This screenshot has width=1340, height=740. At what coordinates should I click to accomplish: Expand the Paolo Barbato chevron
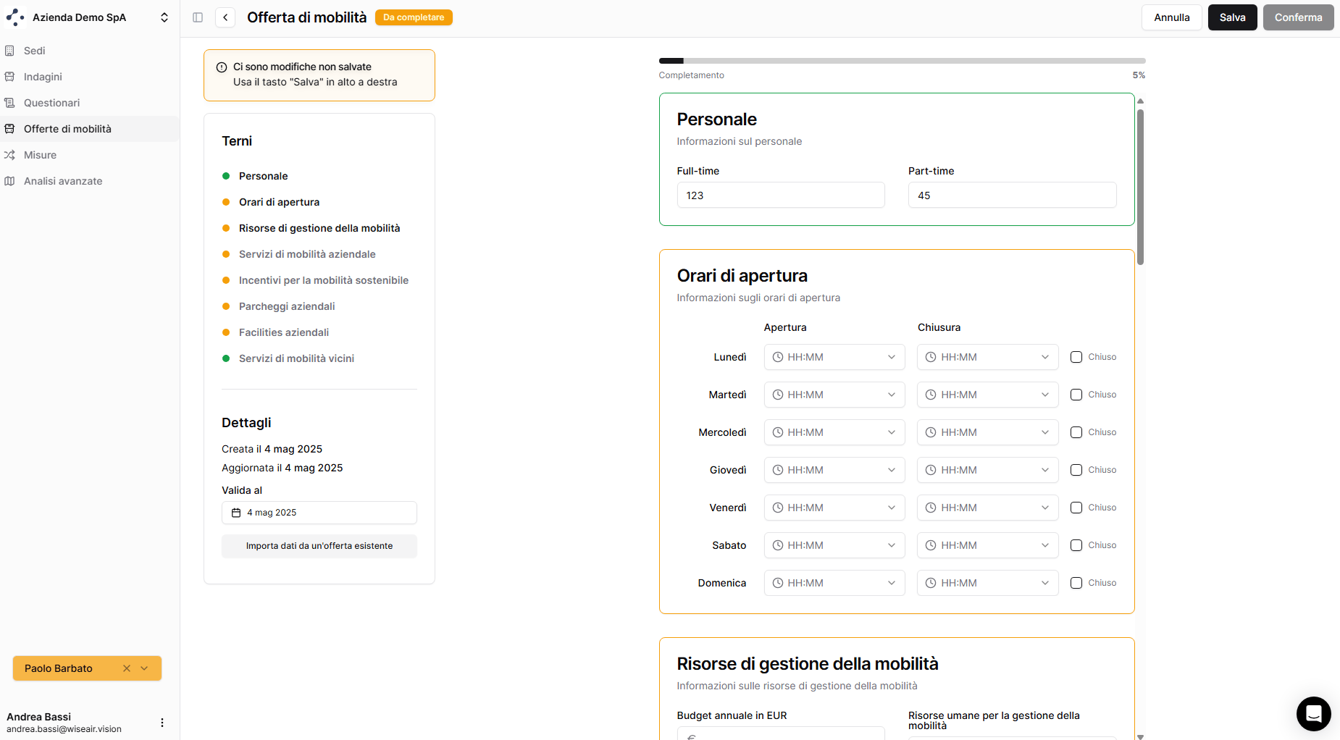pos(144,668)
